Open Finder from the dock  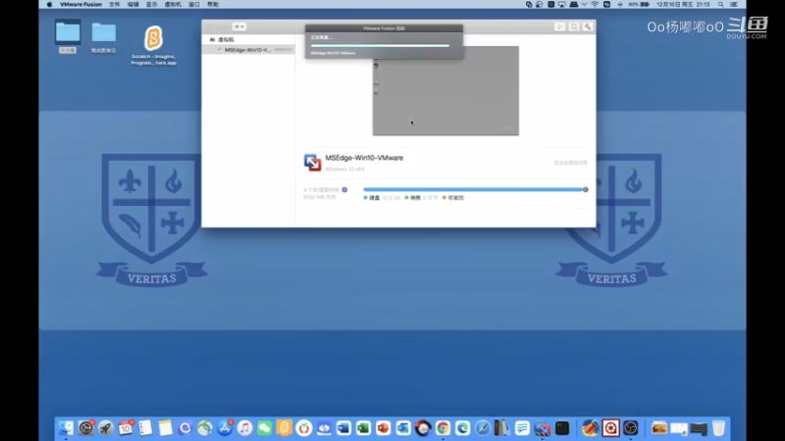(x=66, y=428)
